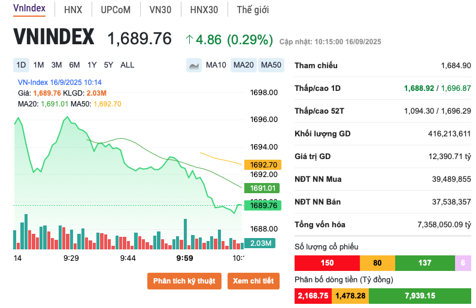Click the area chart type icon
This screenshot has height=308, width=476.
194,65
